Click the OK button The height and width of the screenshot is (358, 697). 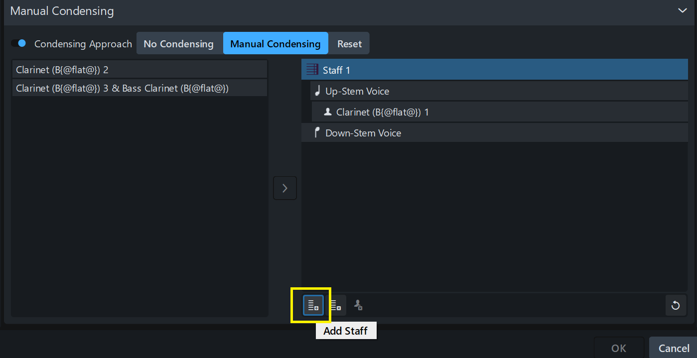tap(618, 348)
